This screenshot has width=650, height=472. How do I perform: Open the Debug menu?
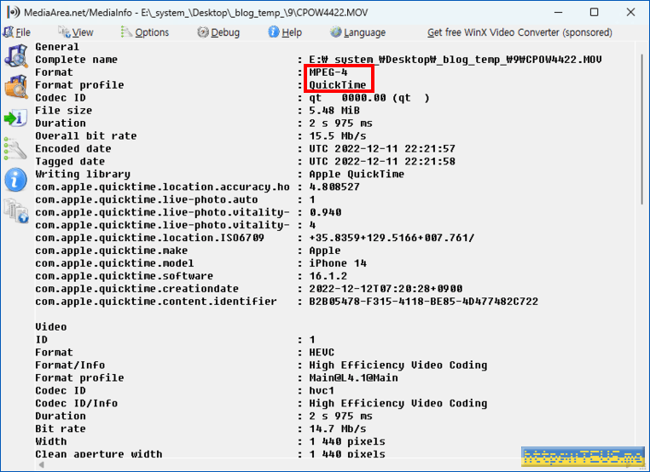219,32
